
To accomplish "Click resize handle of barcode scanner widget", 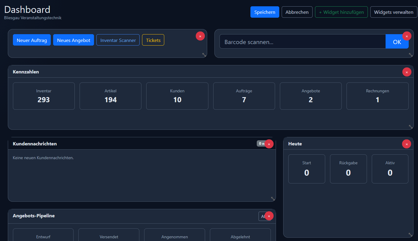I will (411, 55).
